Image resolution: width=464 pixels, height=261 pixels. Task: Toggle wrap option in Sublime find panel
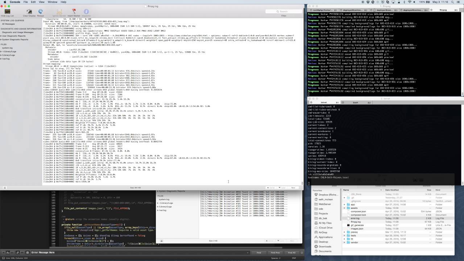tap(17, 252)
